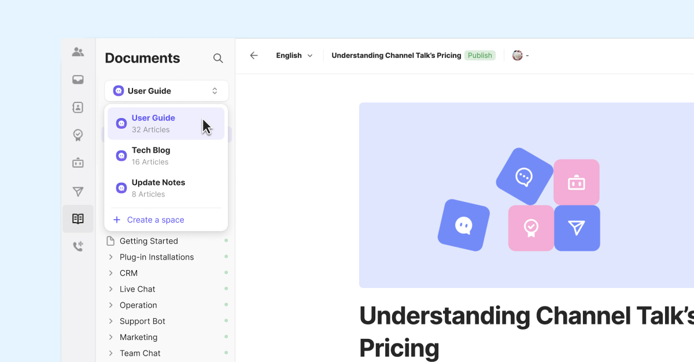The image size is (694, 362).
Task: Open the badge checkmark icon in sidebar
Action: pos(78,135)
